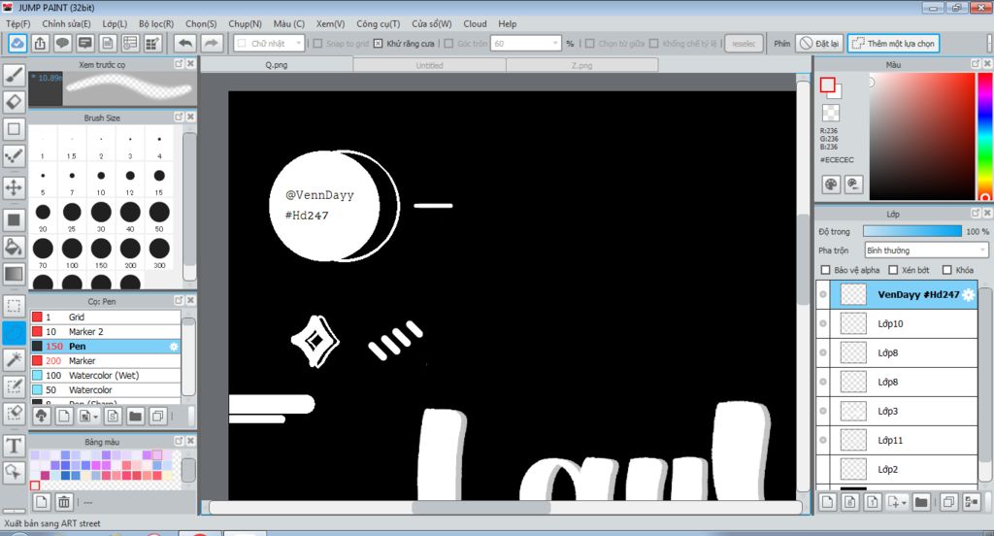Click the foreground color swatch in Màu panel
The width and height of the screenshot is (994, 536).
[827, 84]
